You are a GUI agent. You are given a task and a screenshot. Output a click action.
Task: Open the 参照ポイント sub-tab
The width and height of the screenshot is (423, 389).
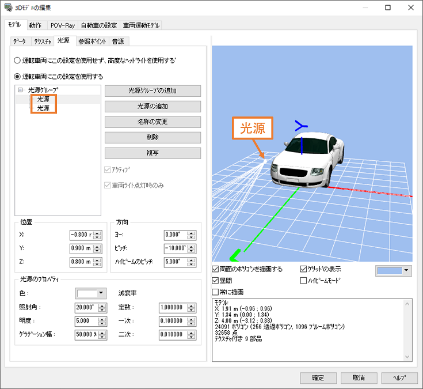pos(92,41)
